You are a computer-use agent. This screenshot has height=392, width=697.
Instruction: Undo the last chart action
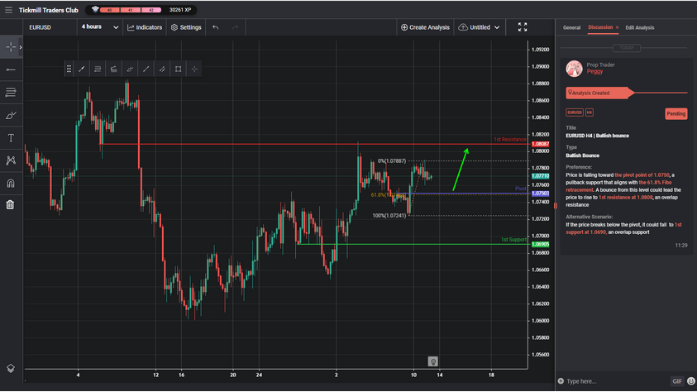(216, 27)
